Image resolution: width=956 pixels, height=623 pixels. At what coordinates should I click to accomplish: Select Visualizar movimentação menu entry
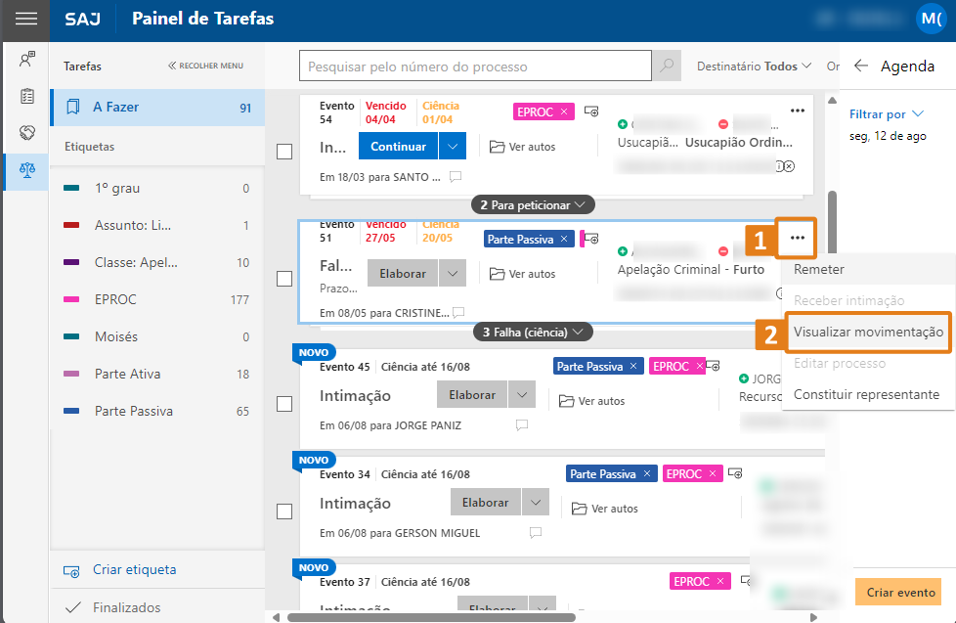(868, 332)
